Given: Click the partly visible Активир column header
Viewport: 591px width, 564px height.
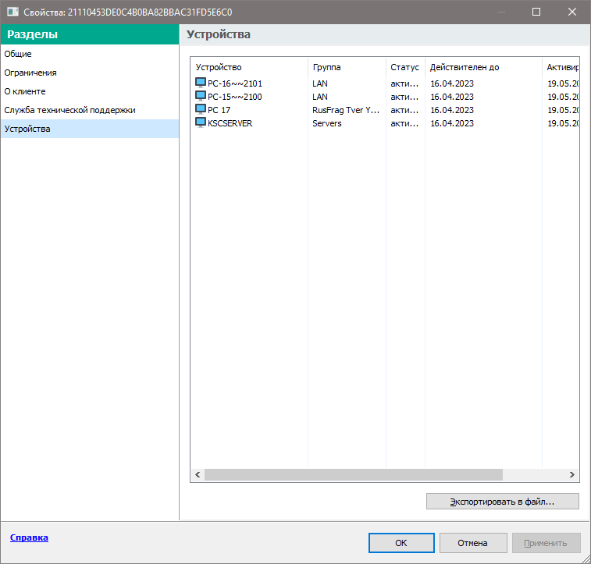Looking at the screenshot, I should click(561, 67).
